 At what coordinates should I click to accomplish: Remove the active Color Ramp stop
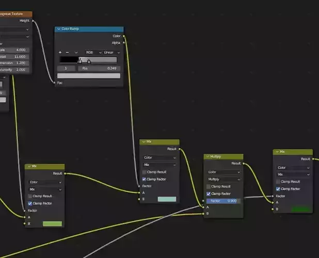[x=67, y=53]
